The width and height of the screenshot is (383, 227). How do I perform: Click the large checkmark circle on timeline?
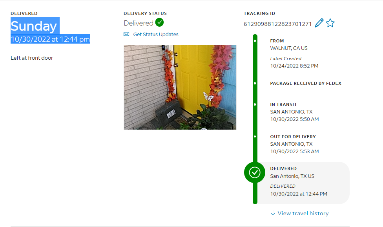tap(255, 172)
